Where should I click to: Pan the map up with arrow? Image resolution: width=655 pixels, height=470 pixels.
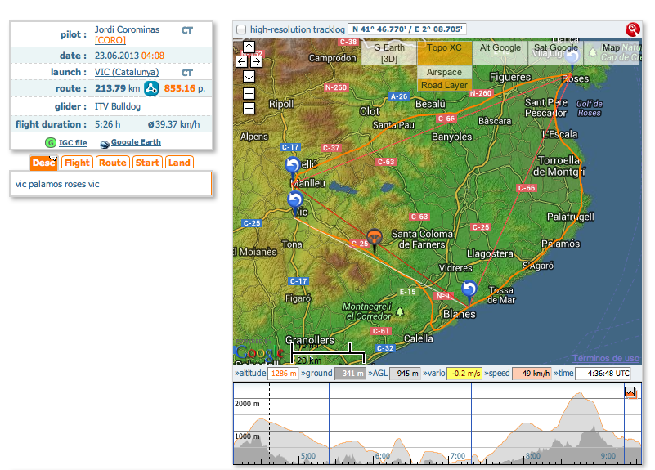pyautogui.click(x=249, y=47)
